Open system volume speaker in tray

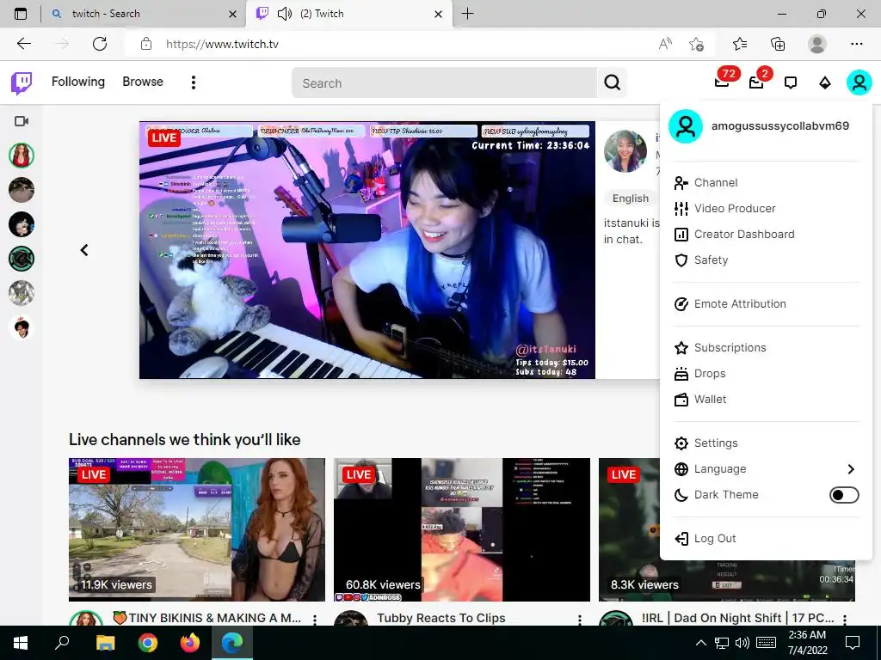742,643
